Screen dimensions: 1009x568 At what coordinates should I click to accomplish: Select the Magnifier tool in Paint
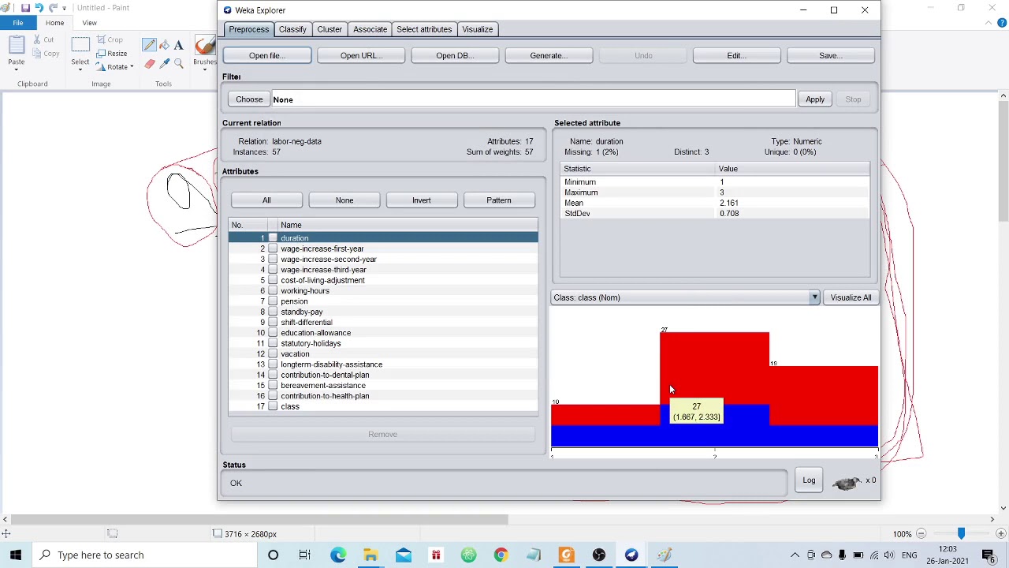179,63
